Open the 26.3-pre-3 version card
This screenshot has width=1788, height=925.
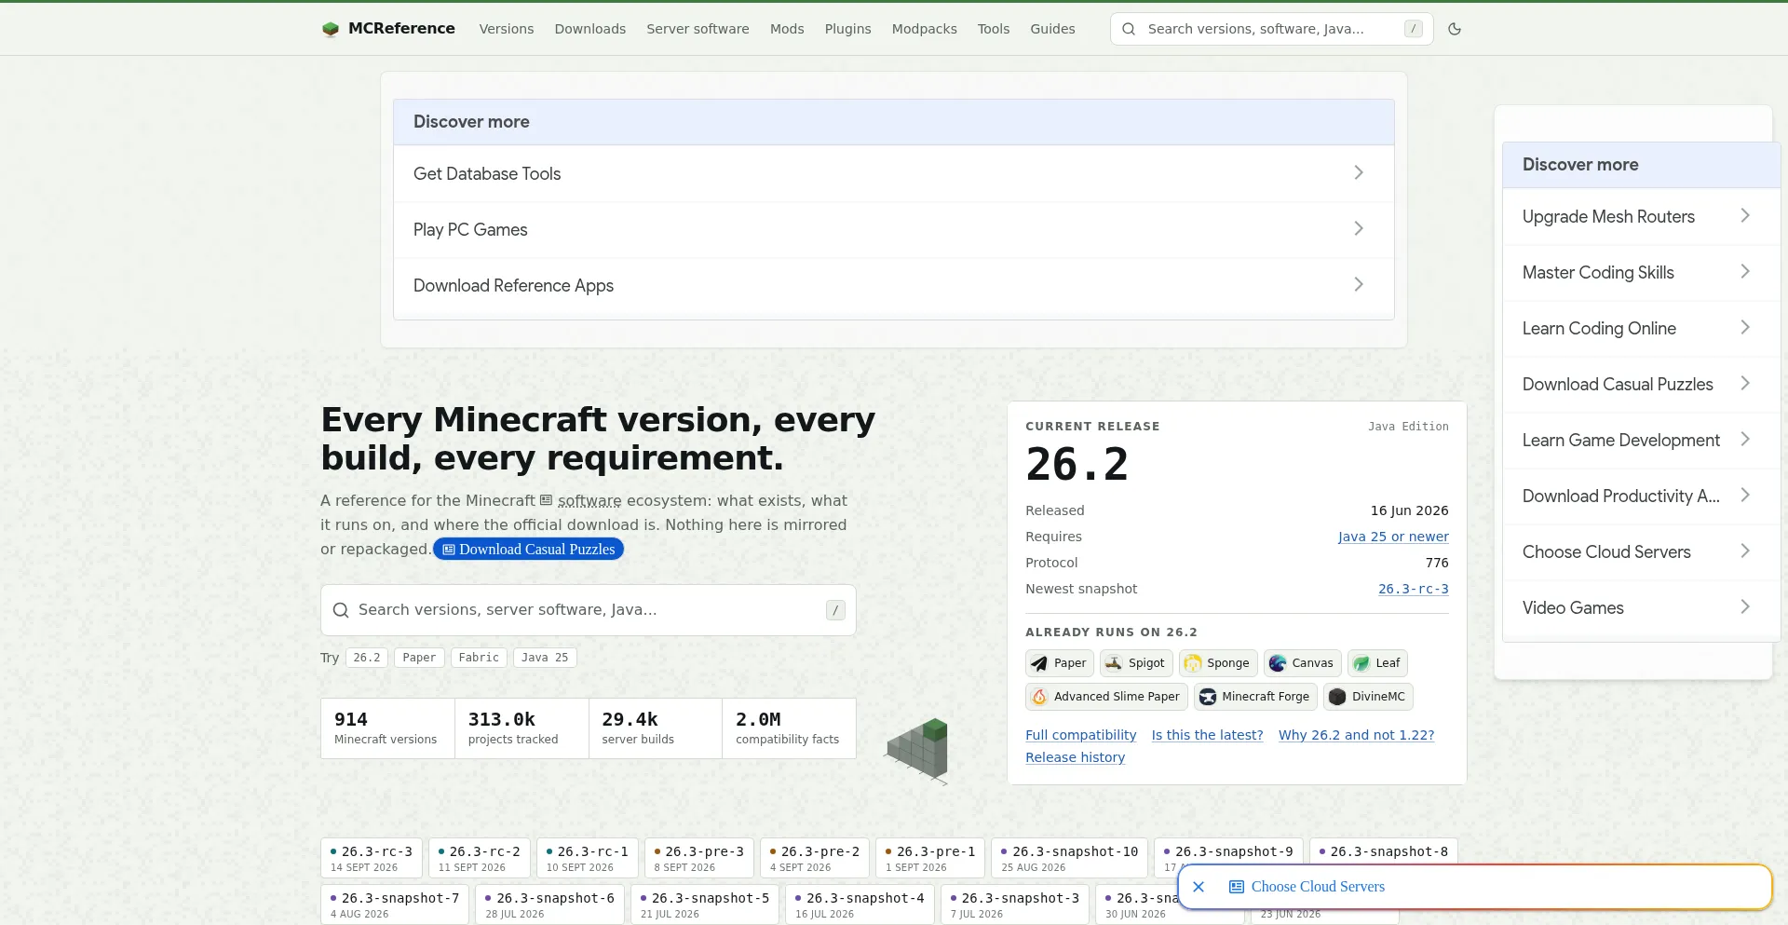(699, 858)
